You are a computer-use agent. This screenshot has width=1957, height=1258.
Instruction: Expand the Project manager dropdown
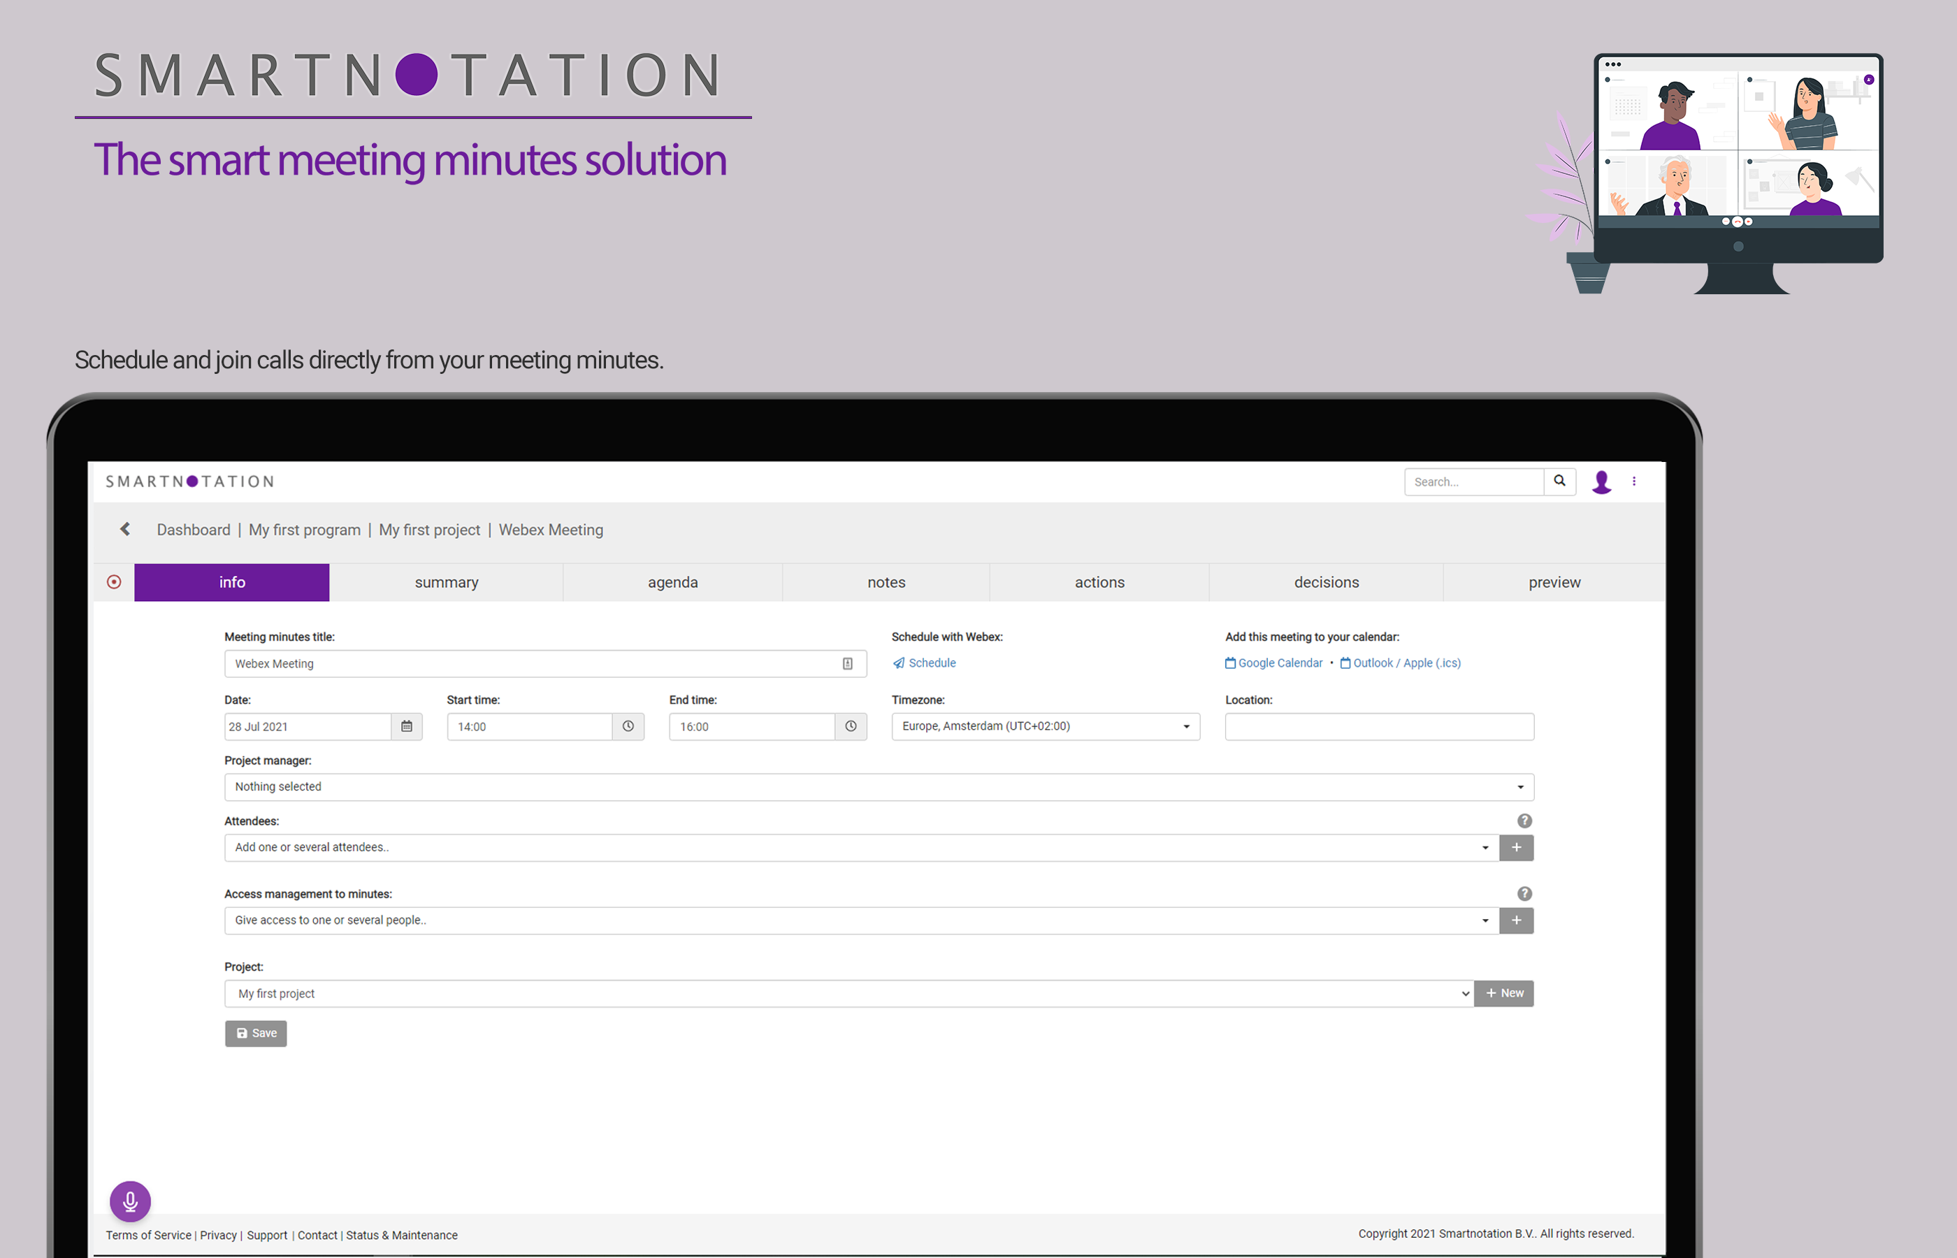[x=879, y=787]
